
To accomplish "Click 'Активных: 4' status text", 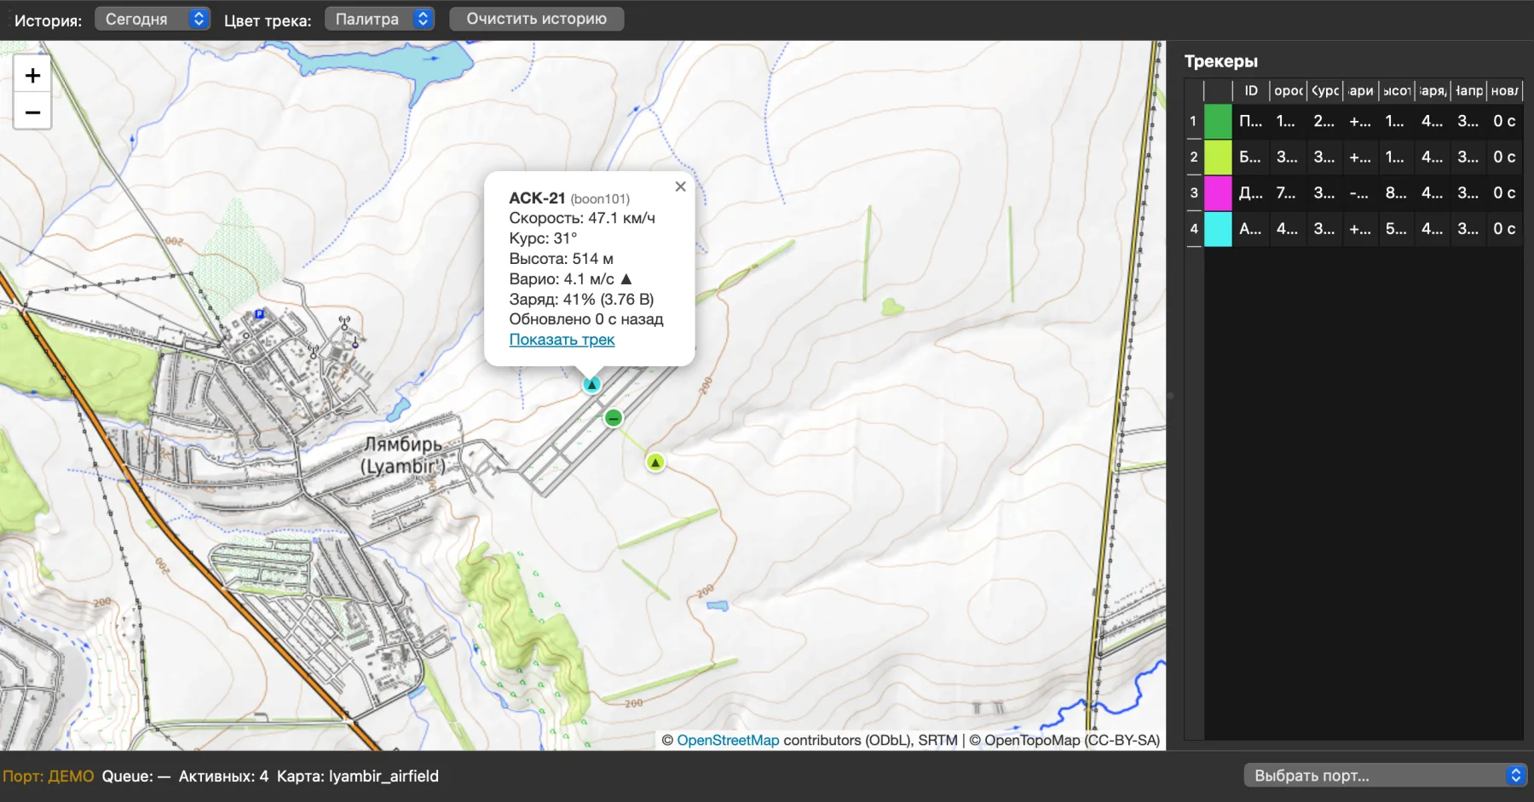I will click(x=223, y=776).
